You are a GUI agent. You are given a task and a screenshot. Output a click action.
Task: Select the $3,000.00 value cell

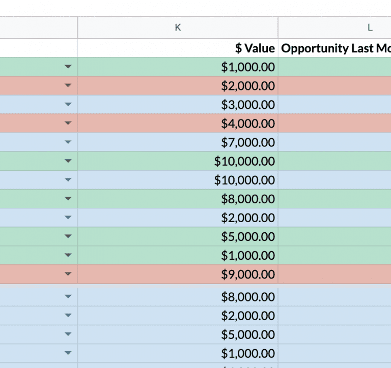178,104
